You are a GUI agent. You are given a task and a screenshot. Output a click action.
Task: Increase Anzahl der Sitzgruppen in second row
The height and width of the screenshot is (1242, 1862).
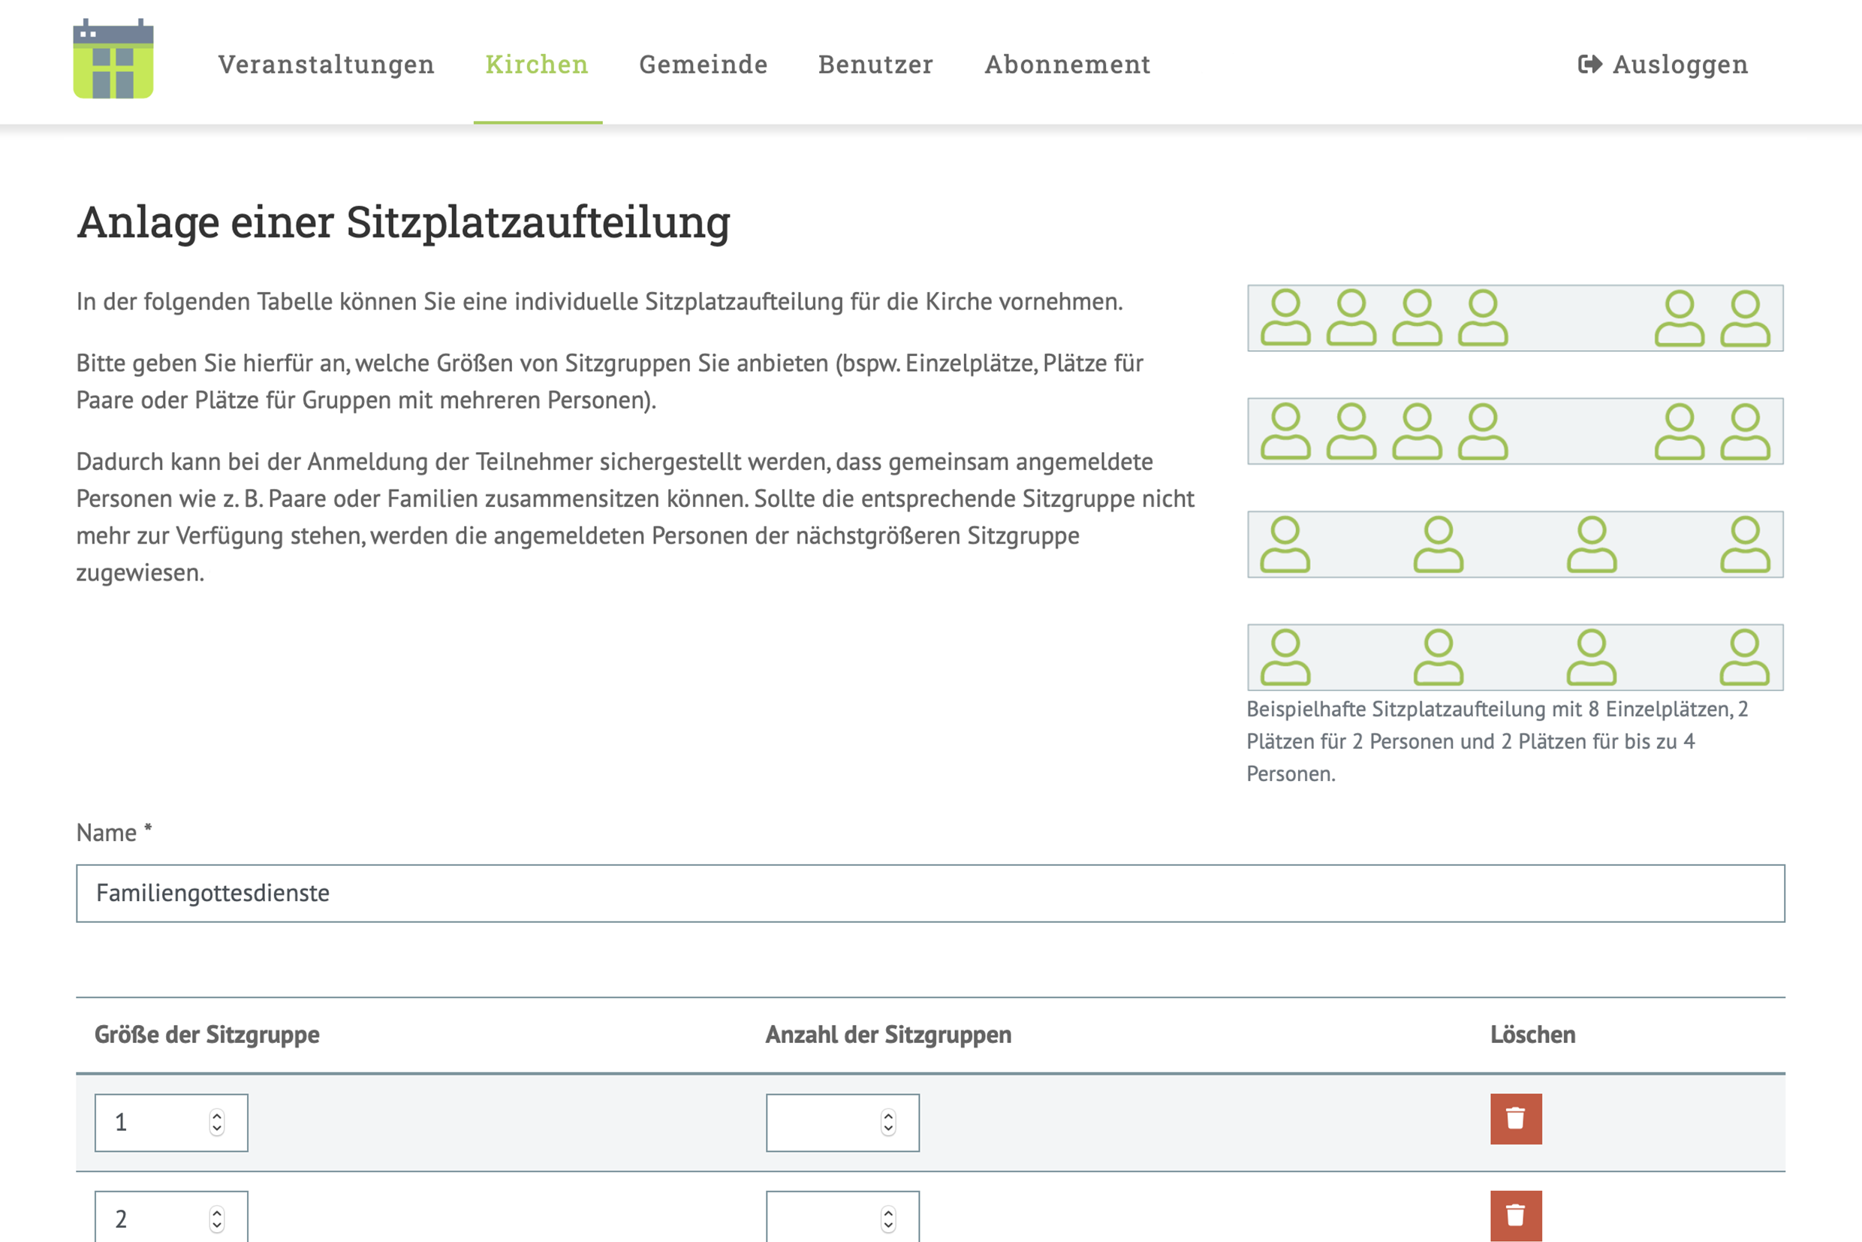pos(888,1212)
